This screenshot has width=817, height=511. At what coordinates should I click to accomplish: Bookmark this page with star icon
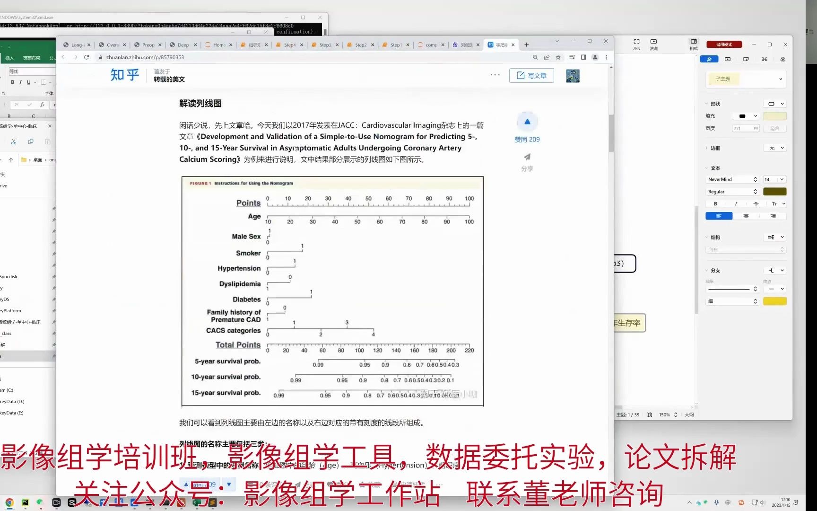click(558, 57)
